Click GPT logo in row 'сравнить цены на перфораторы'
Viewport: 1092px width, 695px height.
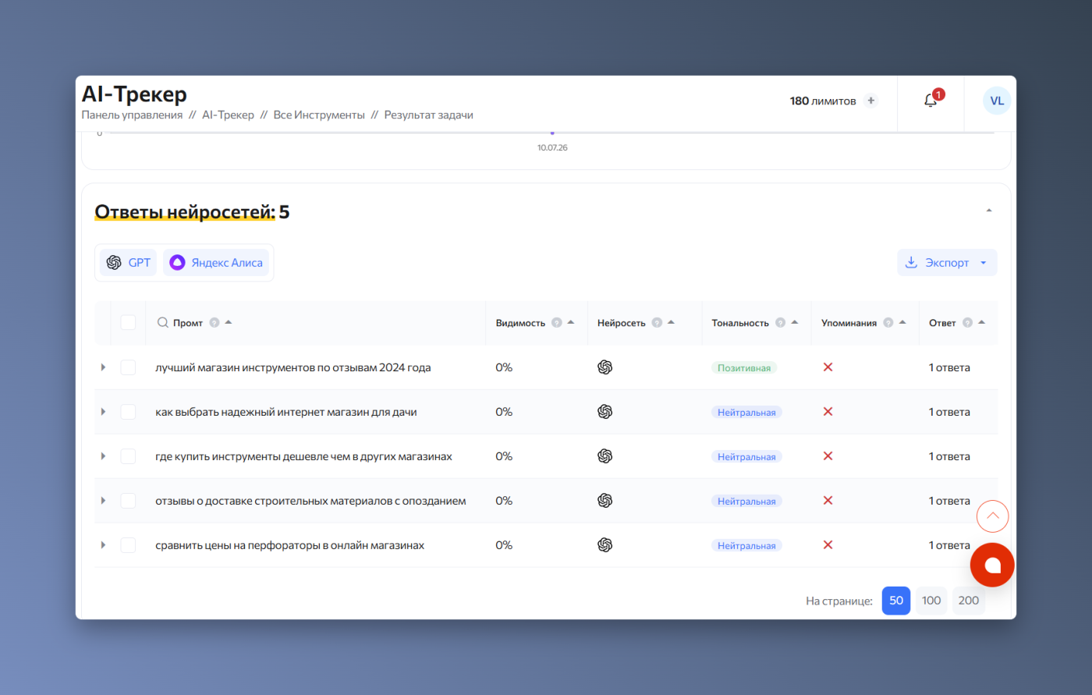tap(604, 545)
